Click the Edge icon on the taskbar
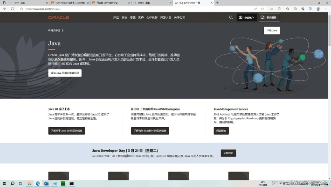331x187 pixels. coord(38,183)
